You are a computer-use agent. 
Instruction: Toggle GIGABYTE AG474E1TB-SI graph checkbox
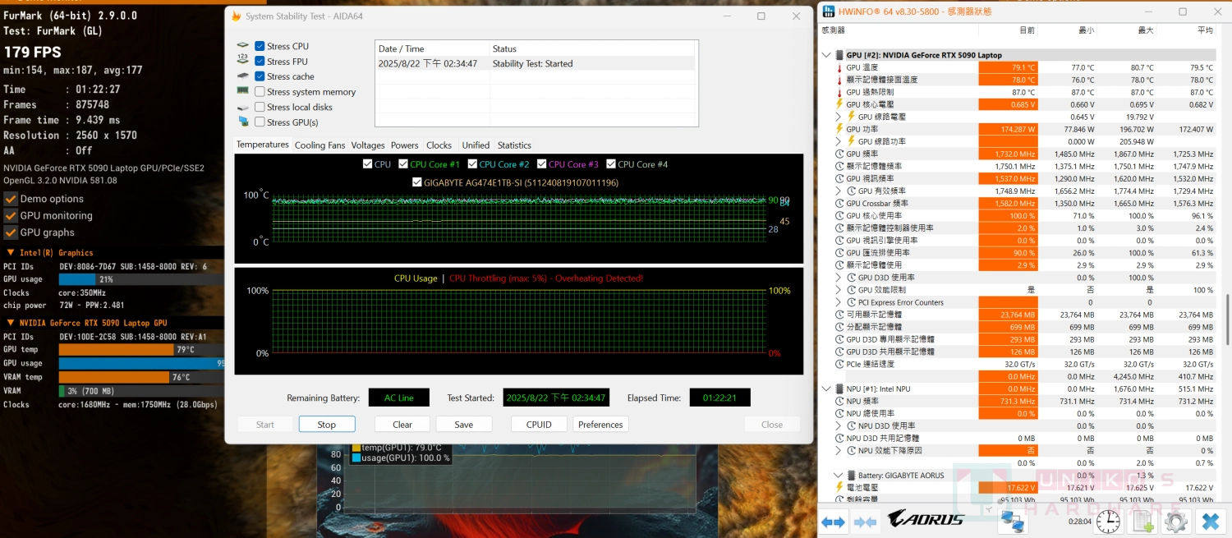point(417,182)
